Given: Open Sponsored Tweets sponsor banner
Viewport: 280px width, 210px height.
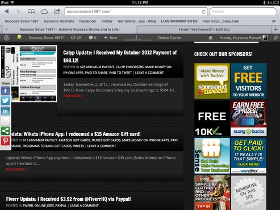Looking at the screenshot, I should pyautogui.click(x=212, y=81).
